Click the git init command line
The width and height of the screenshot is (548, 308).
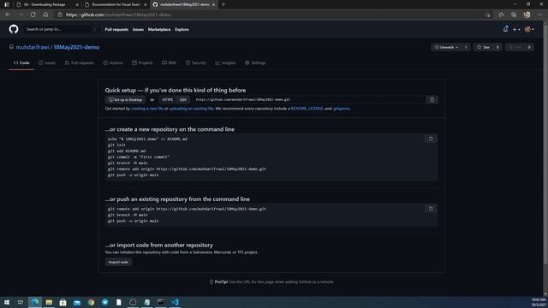(x=116, y=145)
